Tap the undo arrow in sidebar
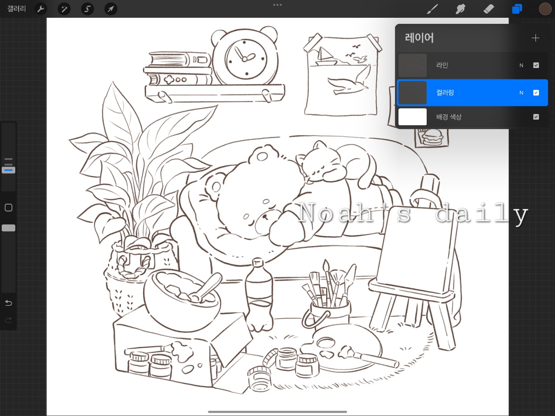Image resolution: width=555 pixels, height=416 pixels. (x=8, y=303)
